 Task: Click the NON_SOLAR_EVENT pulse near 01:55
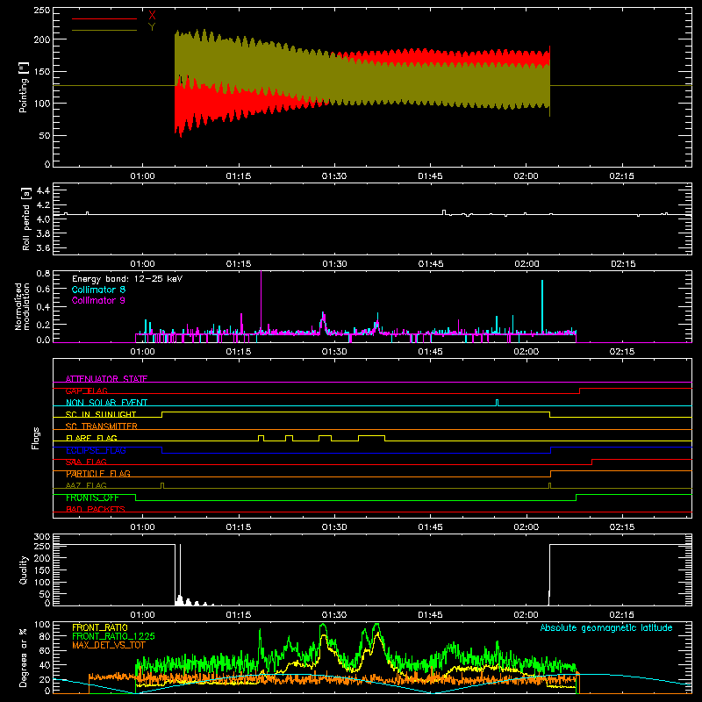point(497,403)
